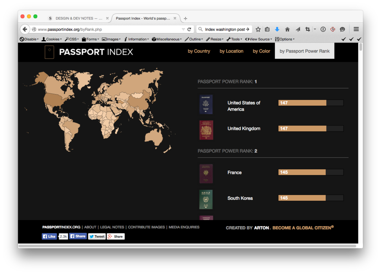Click the CONTRIBUTE IMAGES footer link
Image resolution: width=381 pixels, height=274 pixels.
coord(146,227)
